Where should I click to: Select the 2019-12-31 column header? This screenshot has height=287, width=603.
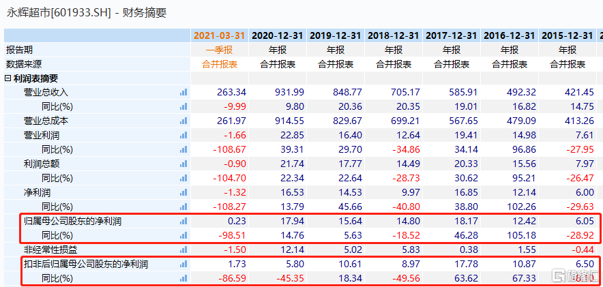[336, 35]
